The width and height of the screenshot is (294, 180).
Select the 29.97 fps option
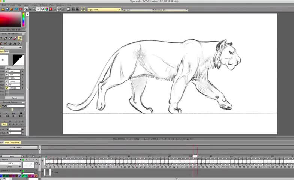click(x=16, y=124)
